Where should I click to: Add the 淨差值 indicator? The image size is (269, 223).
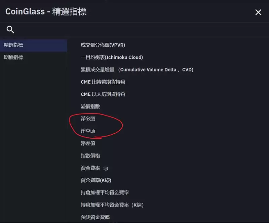pyautogui.click(x=88, y=143)
